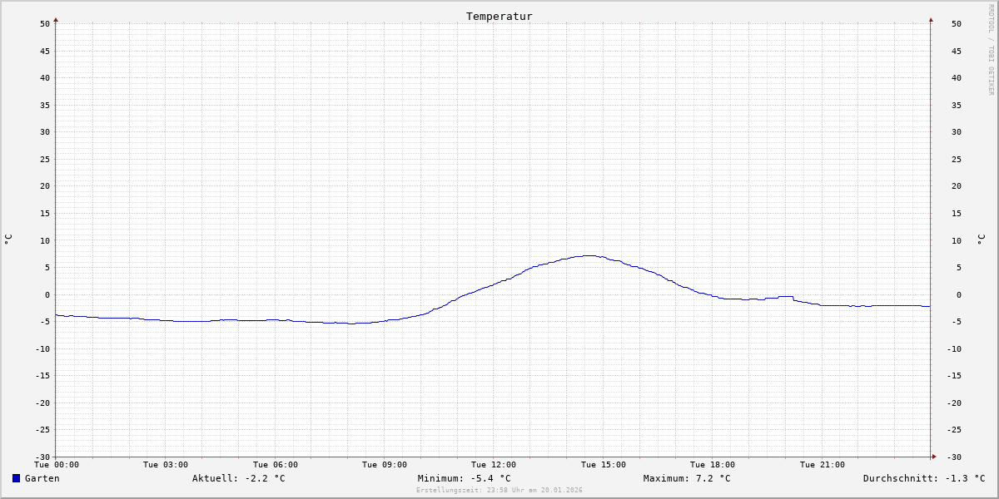The image size is (999, 499).
Task: Click the Tue 00:00 time axis label
Action: click(x=57, y=465)
